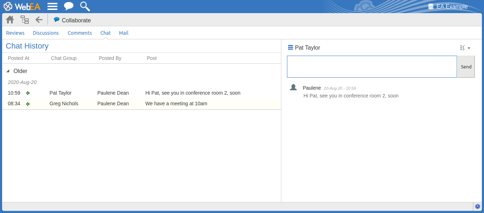Screen dimensions: 484x213
Task: Go to the Home icon
Action: 10,20
